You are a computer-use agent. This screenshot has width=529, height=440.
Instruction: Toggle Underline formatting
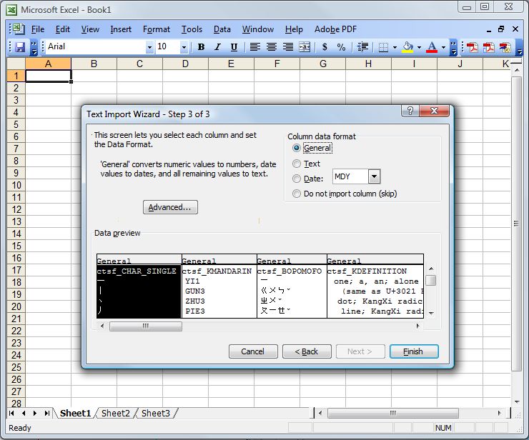tap(234, 47)
